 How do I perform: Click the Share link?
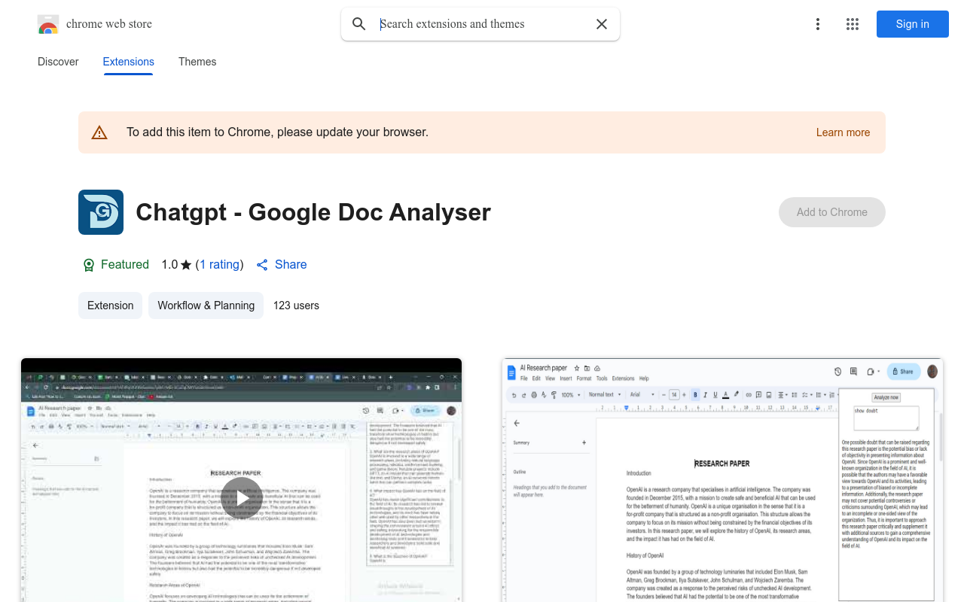[282, 265]
